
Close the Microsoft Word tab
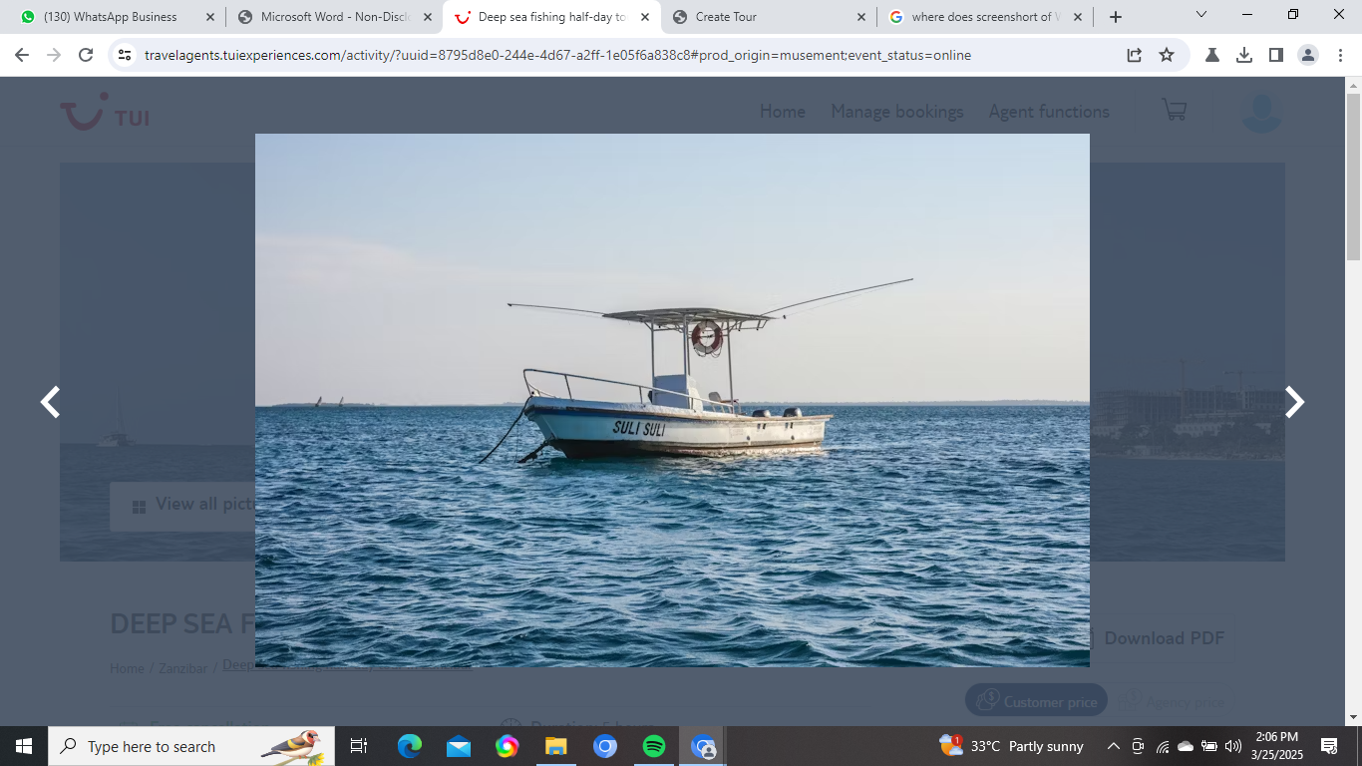click(428, 17)
